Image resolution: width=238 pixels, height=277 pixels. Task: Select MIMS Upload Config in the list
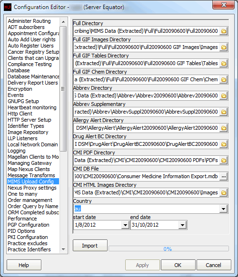pyautogui.click(x=33, y=181)
